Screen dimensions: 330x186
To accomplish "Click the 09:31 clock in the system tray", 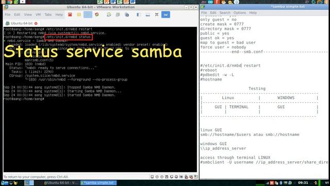I will (303, 182).
